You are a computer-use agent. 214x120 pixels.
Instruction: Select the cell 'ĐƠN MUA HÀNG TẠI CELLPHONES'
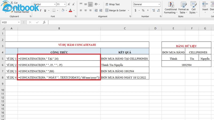125,58
